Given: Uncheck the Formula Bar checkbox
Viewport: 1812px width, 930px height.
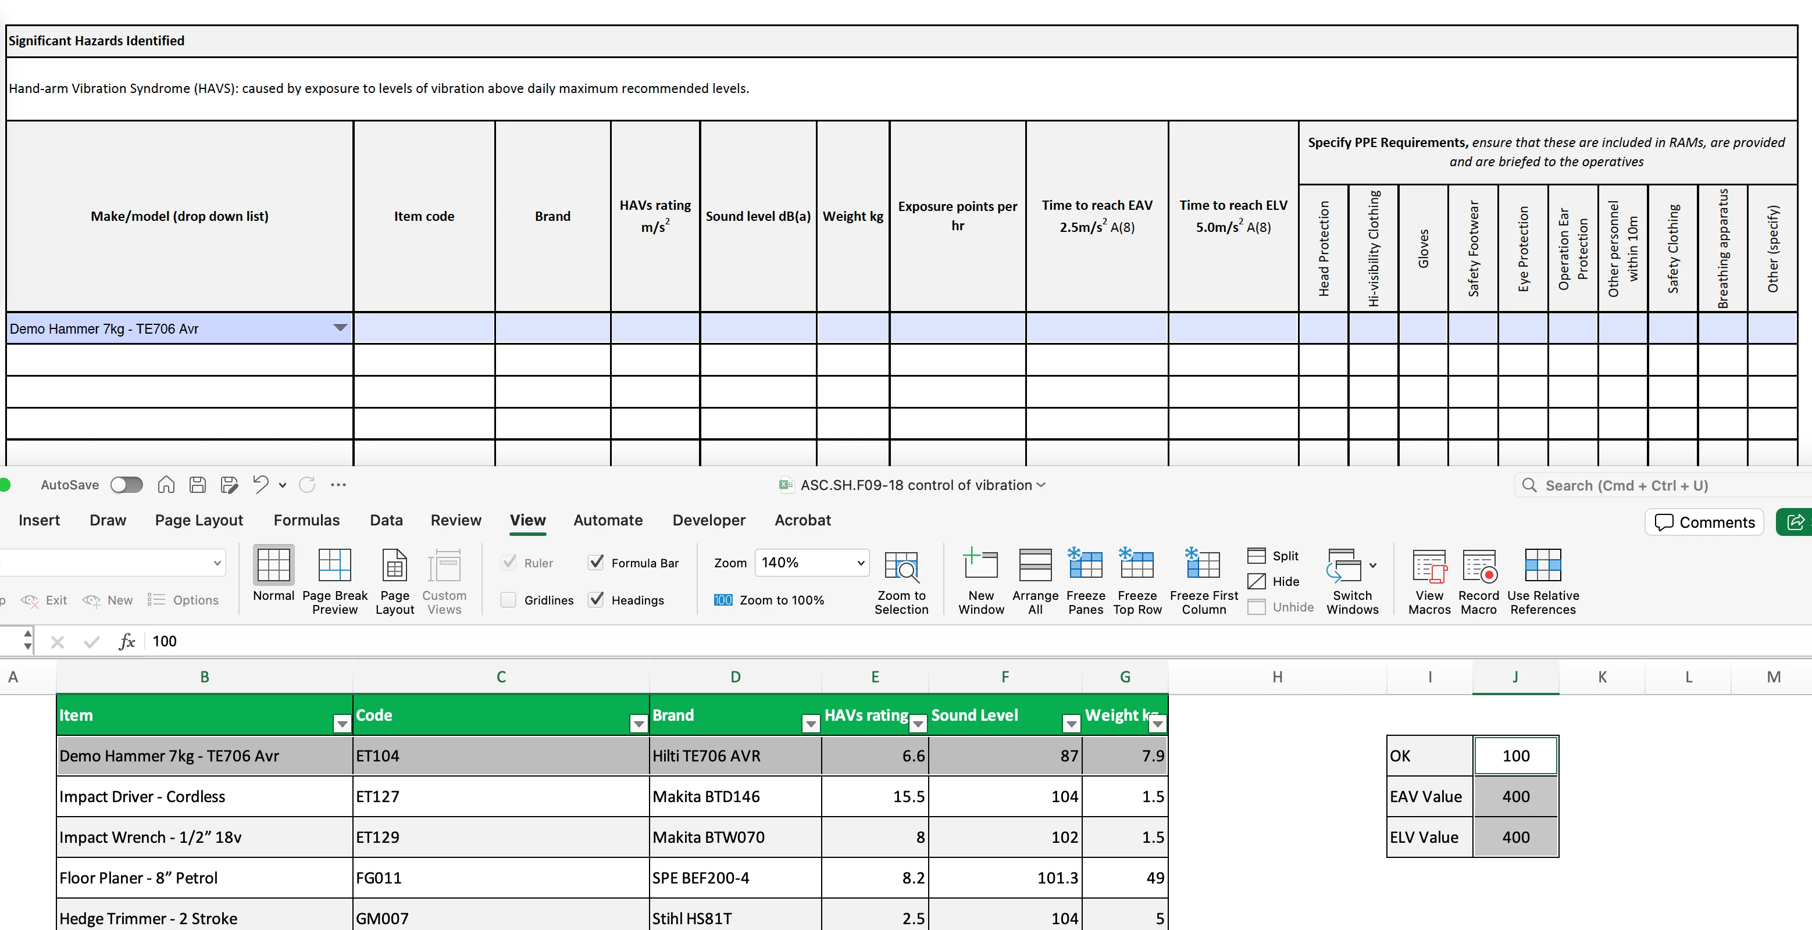Looking at the screenshot, I should pos(597,562).
